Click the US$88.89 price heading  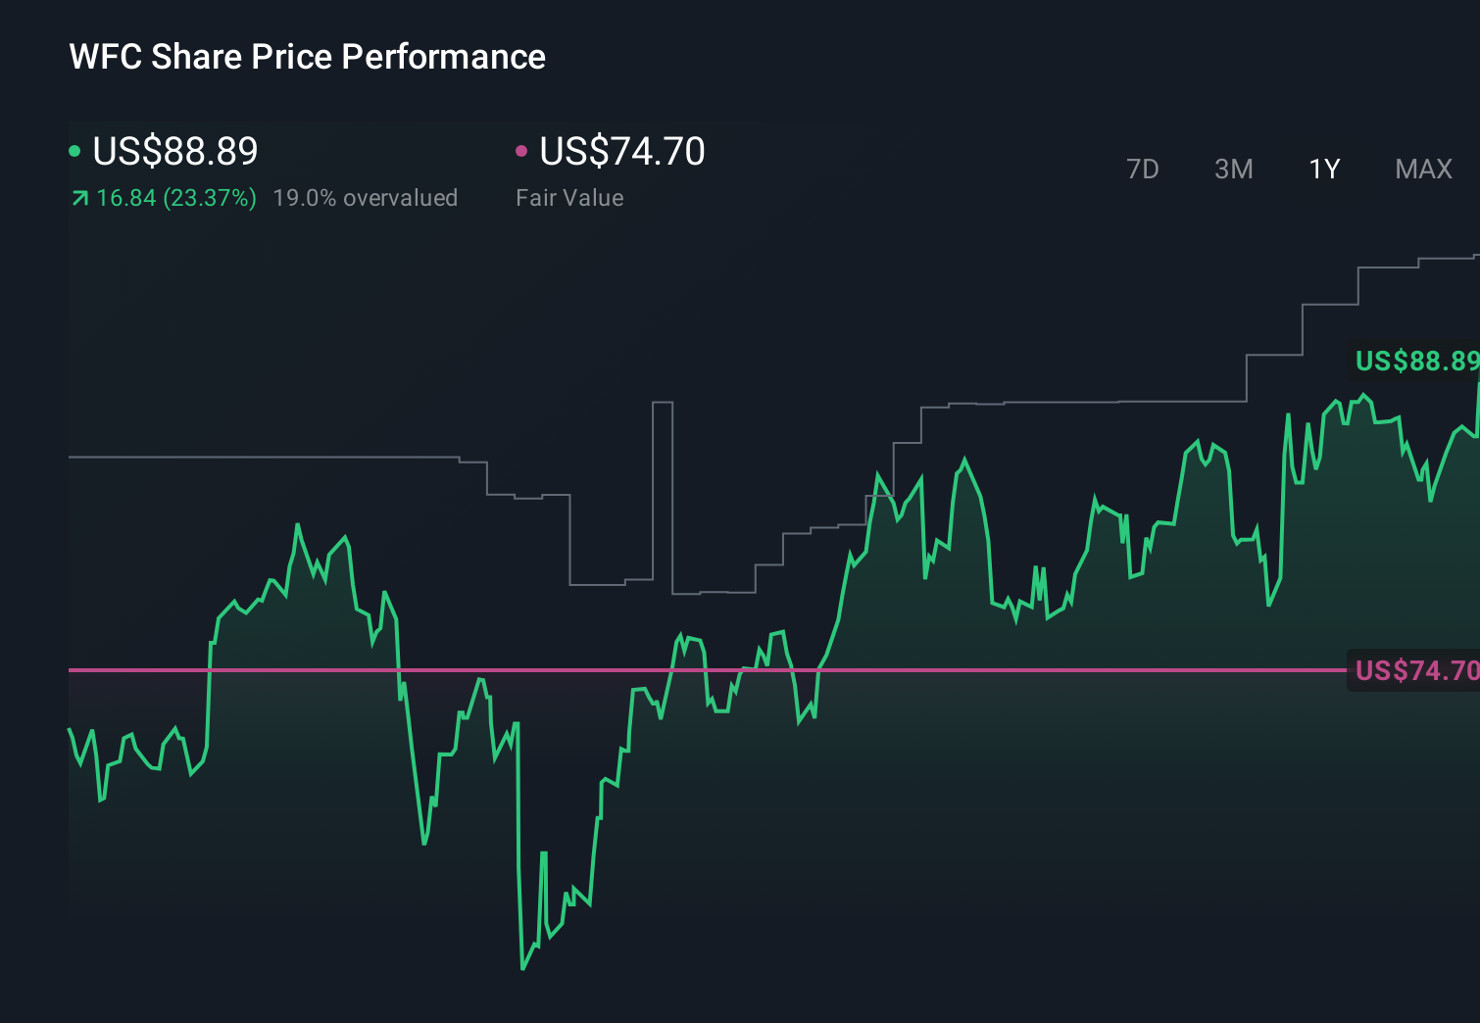(175, 151)
